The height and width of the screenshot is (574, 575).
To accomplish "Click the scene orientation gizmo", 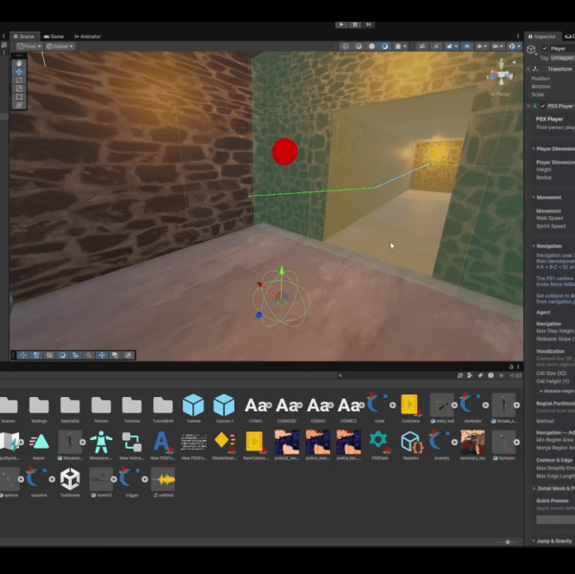I will coord(501,76).
